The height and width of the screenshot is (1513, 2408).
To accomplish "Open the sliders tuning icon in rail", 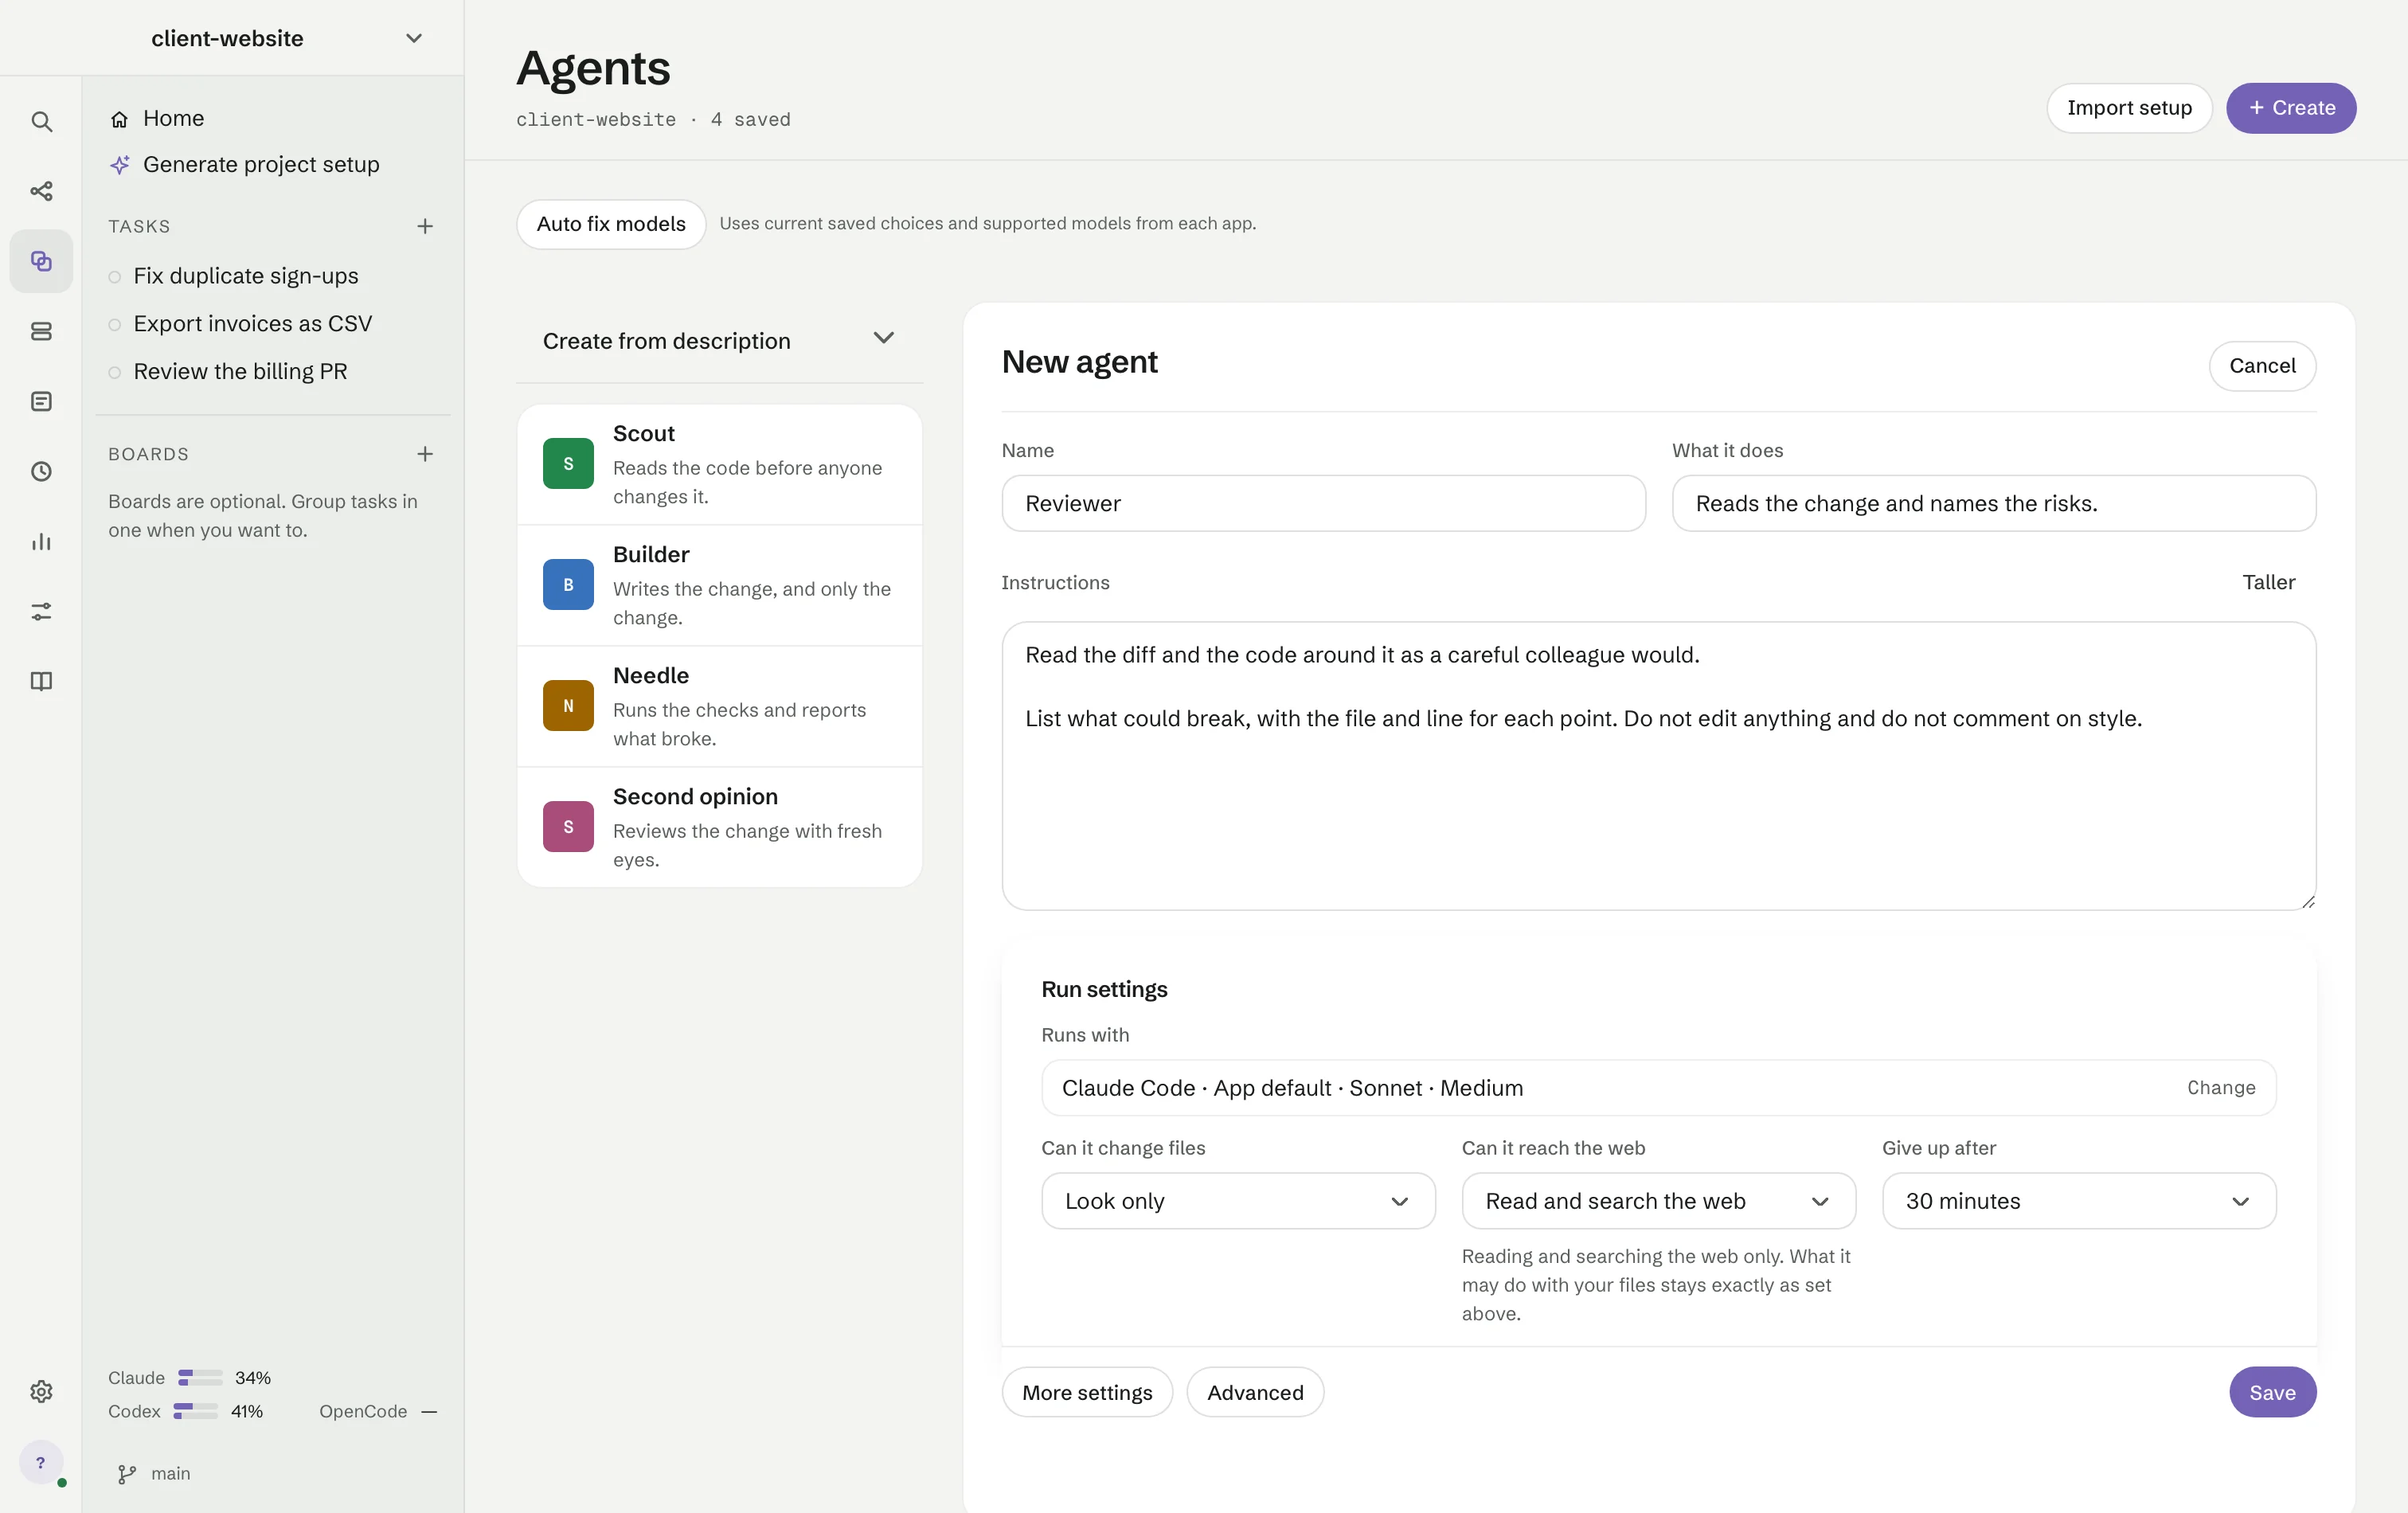I will pyautogui.click(x=41, y=611).
